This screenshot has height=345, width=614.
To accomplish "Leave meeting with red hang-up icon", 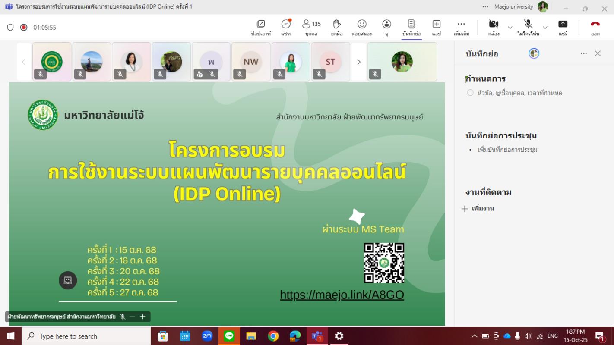I will (x=595, y=27).
